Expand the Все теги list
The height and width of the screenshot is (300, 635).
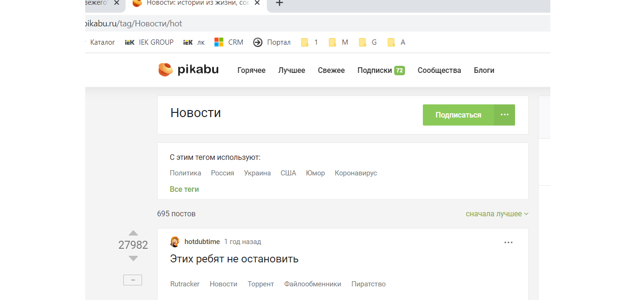pyautogui.click(x=184, y=189)
